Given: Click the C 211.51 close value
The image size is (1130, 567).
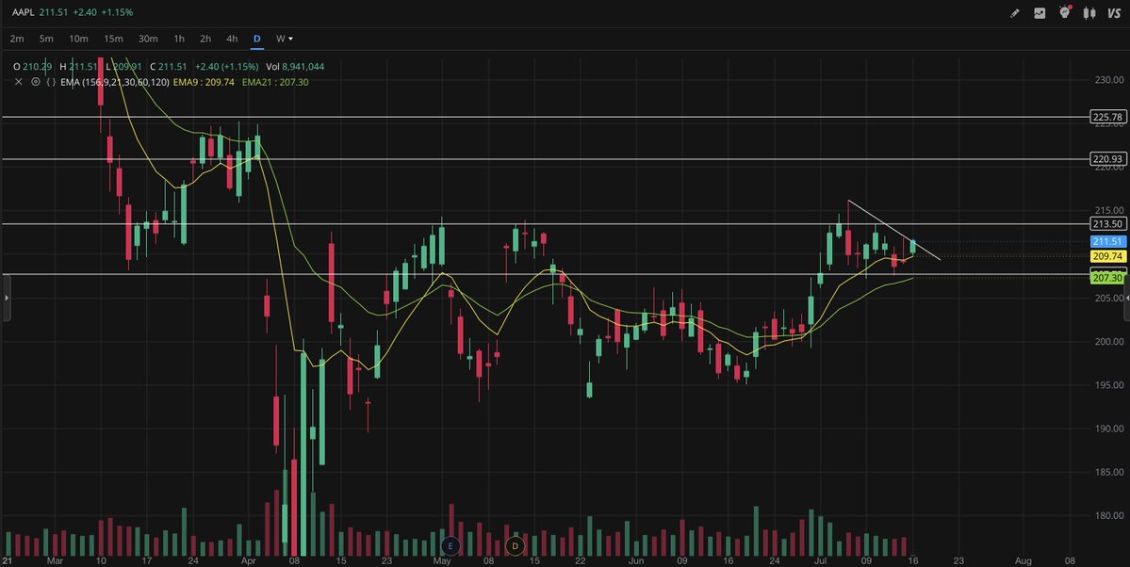Looking at the screenshot, I should pos(168,66).
